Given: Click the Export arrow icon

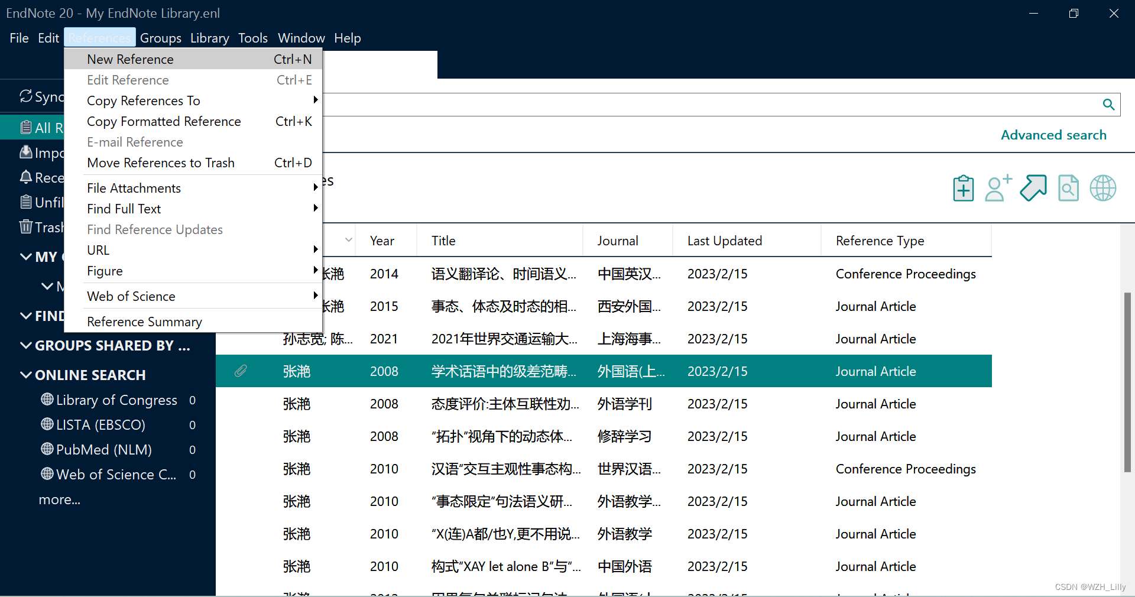Looking at the screenshot, I should click(1033, 189).
